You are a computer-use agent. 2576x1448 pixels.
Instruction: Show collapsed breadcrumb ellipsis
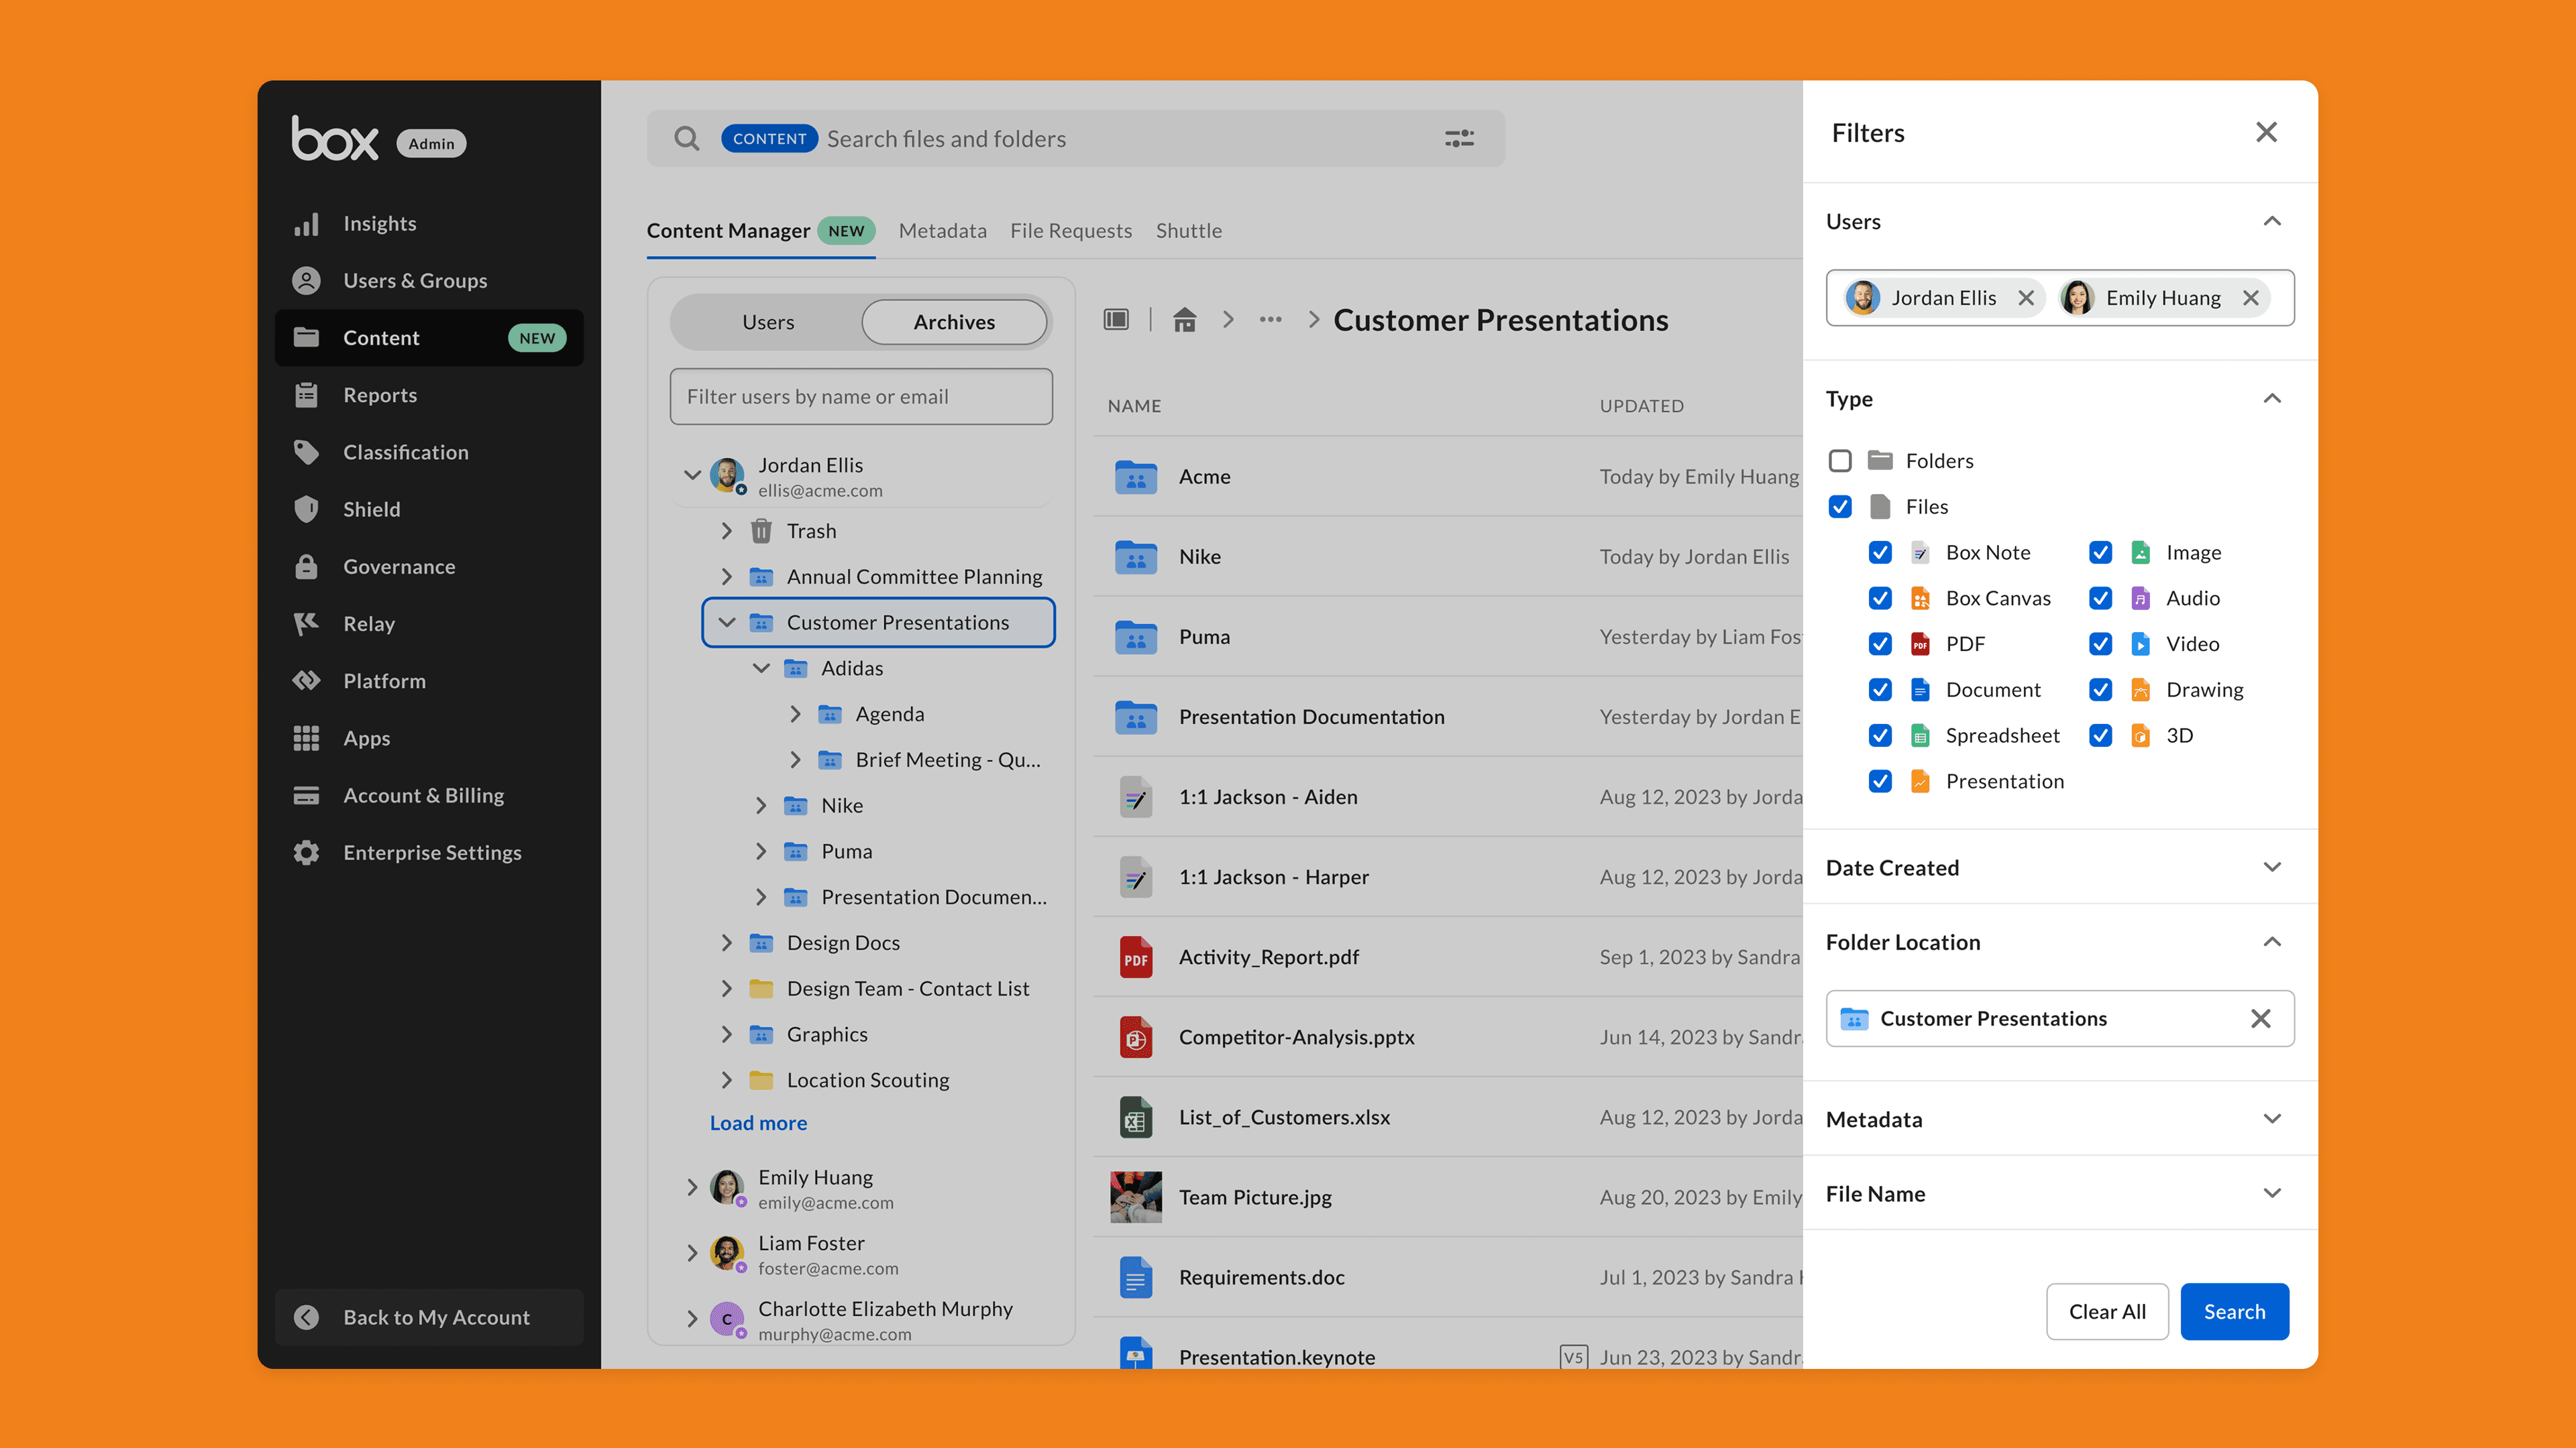(x=1270, y=320)
